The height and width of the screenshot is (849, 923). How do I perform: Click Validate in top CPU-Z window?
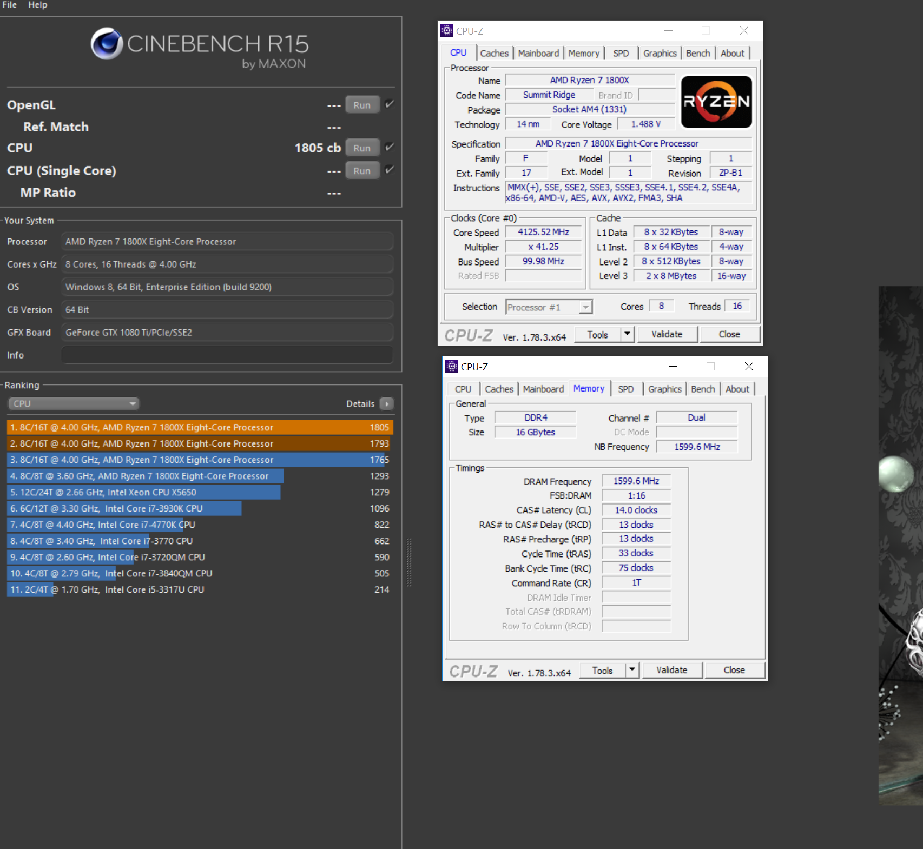point(667,334)
